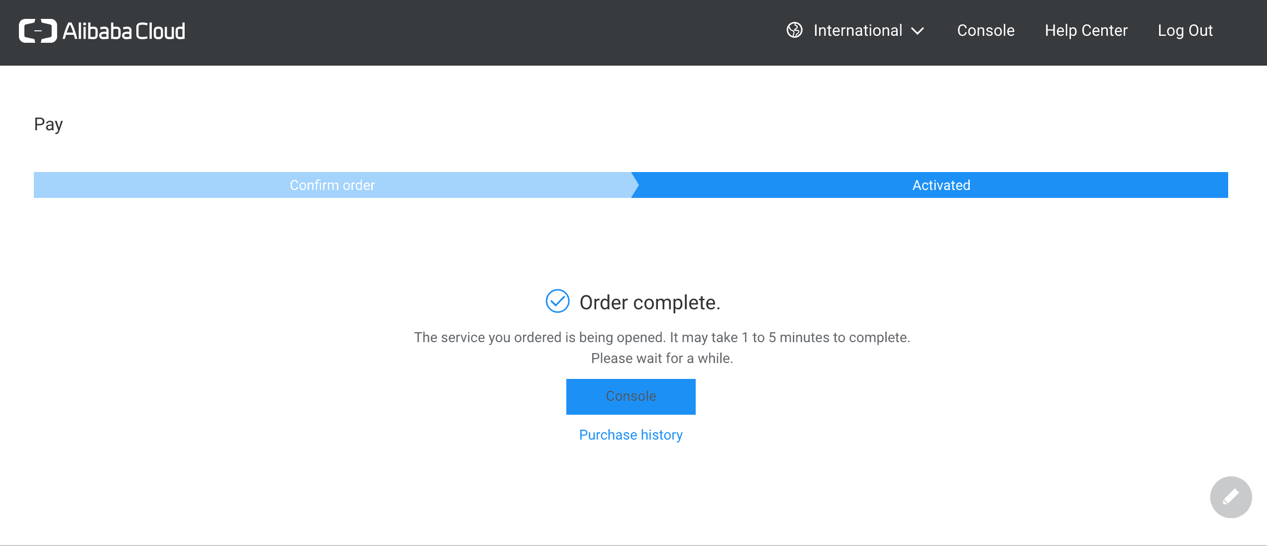Image resolution: width=1267 pixels, height=546 pixels.
Task: Click the Please wait for a while text
Action: [662, 359]
